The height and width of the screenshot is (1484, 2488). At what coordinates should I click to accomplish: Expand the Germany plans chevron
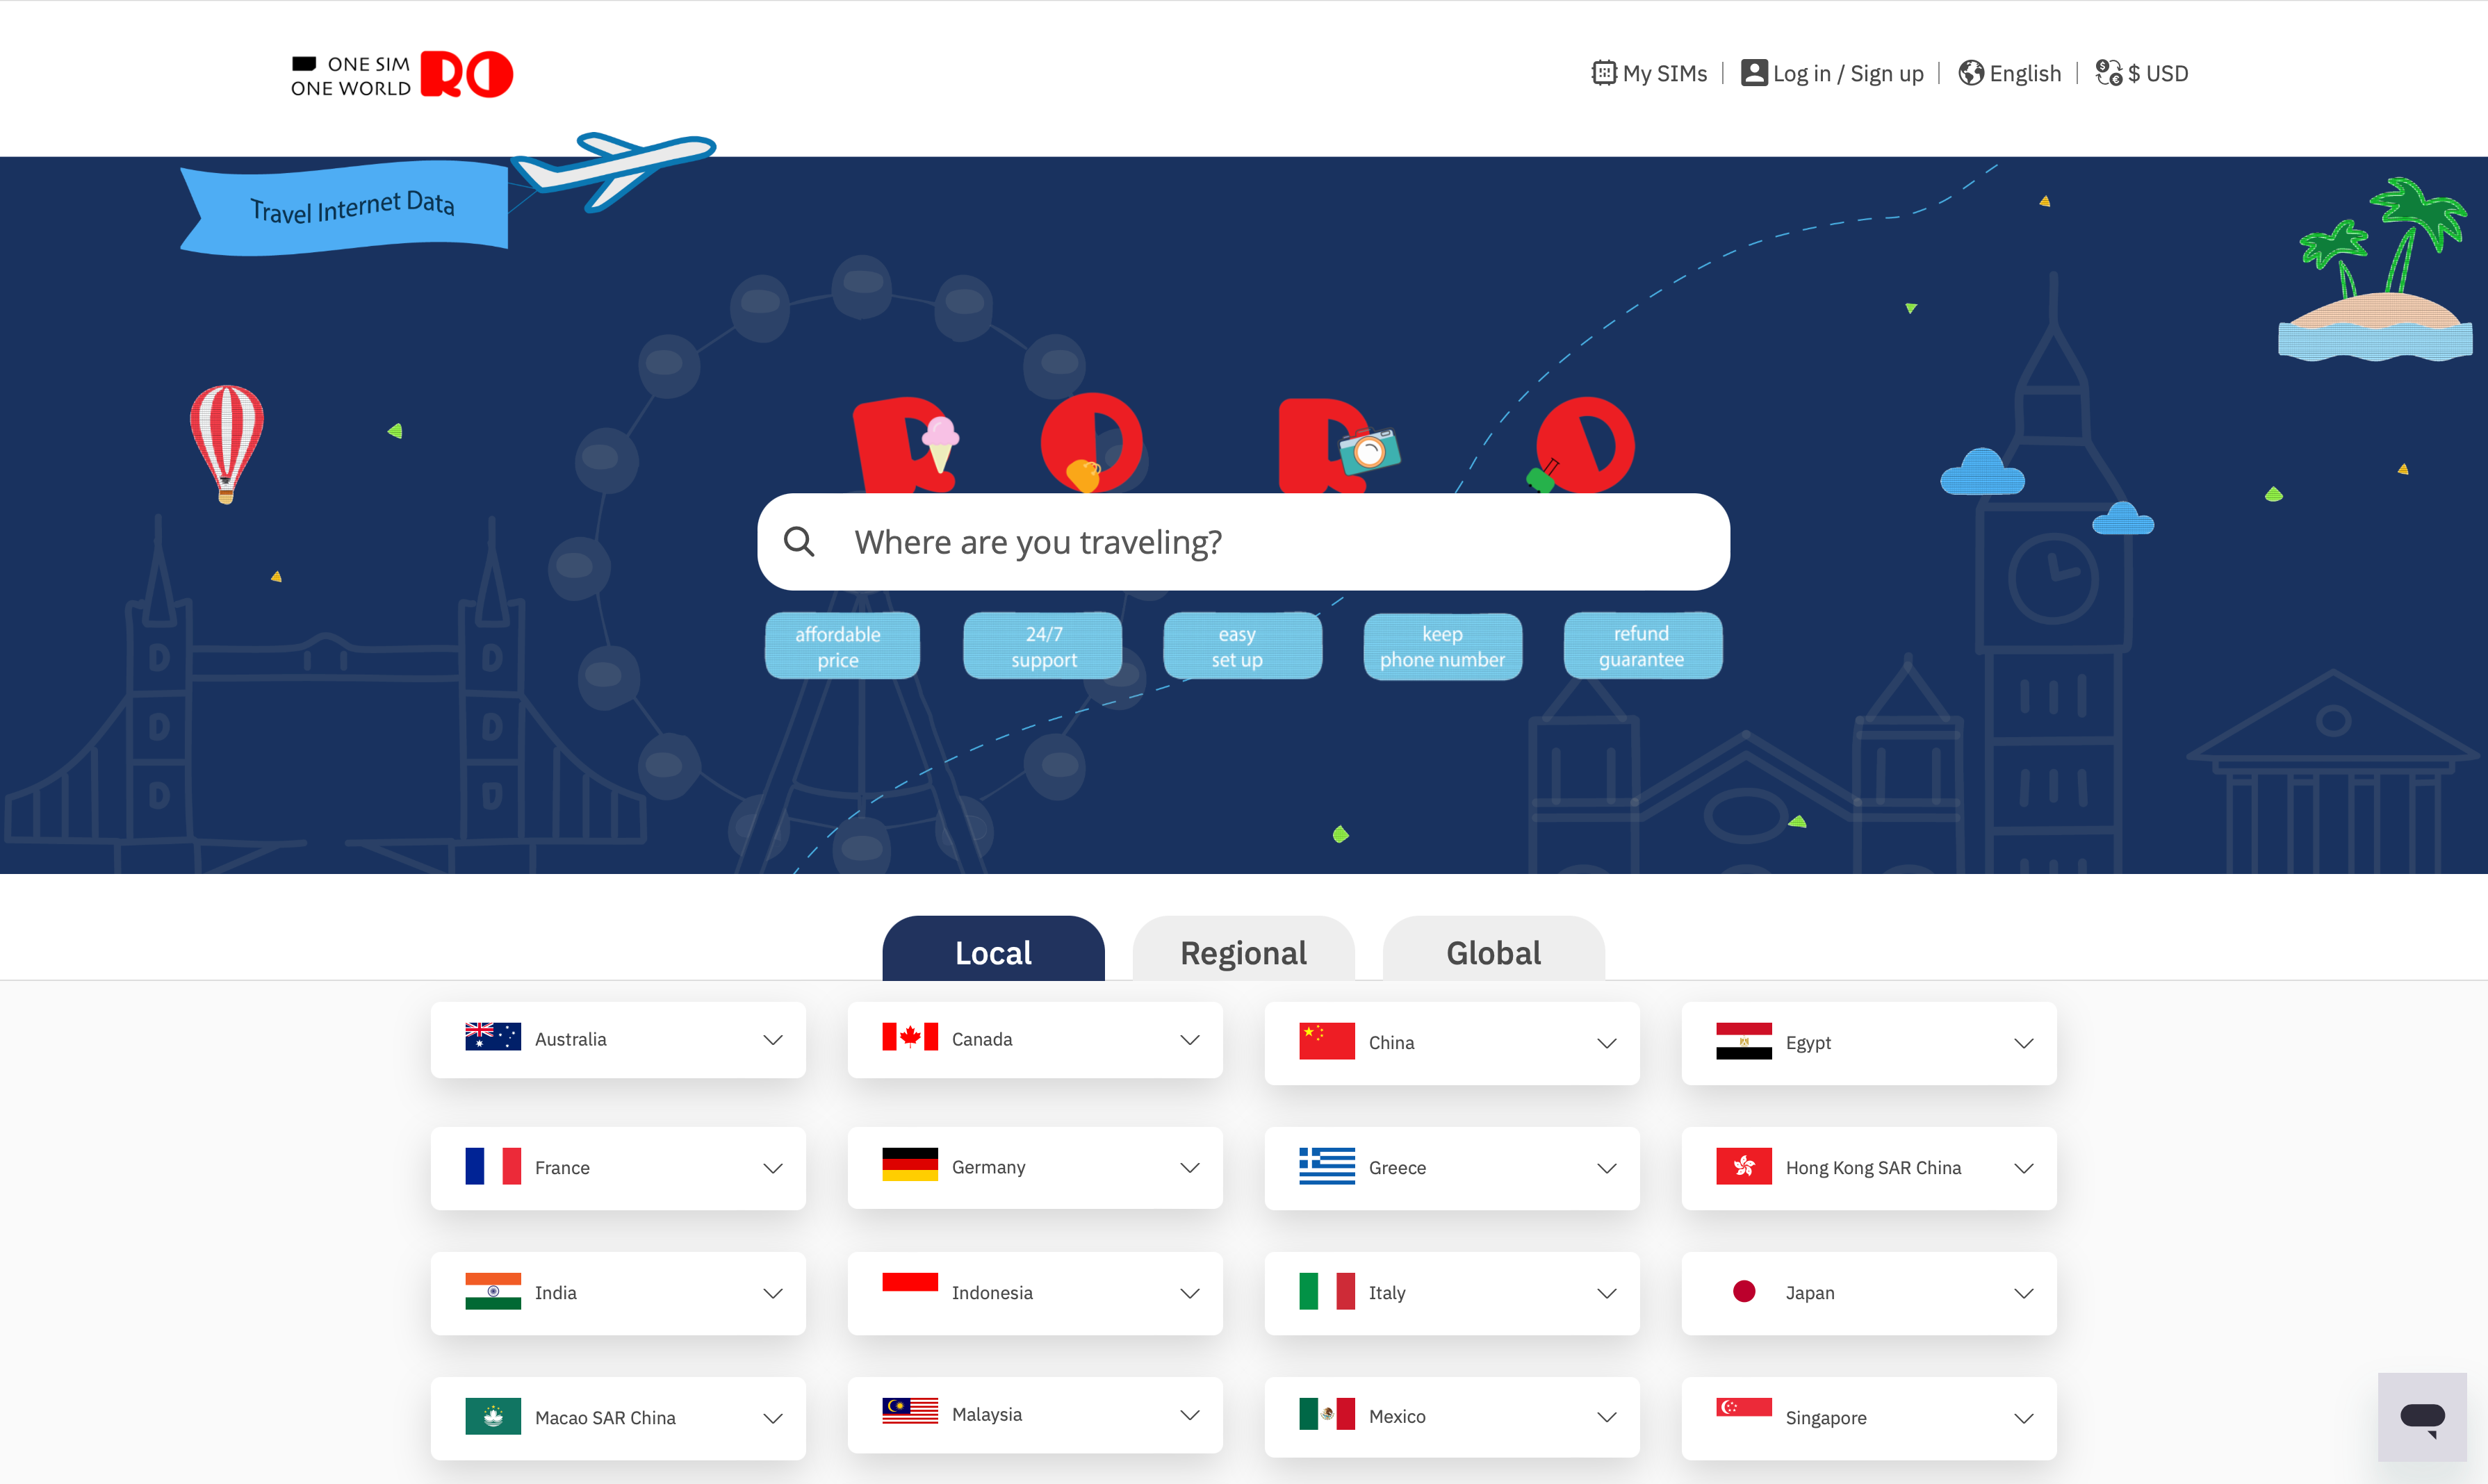pos(1189,1168)
